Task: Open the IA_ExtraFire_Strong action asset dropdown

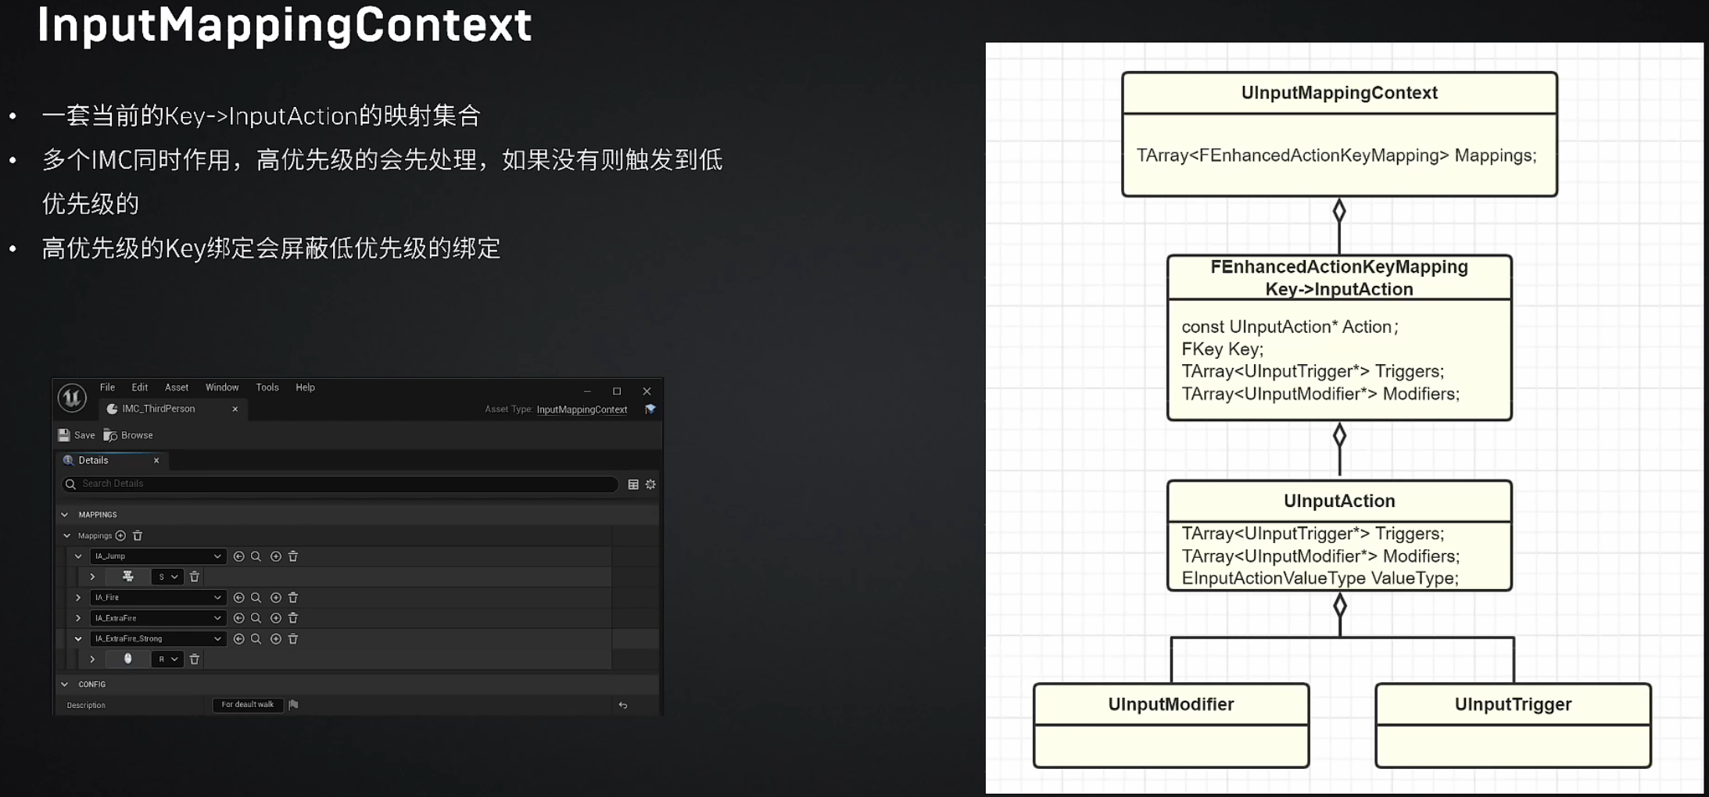Action: click(x=158, y=639)
